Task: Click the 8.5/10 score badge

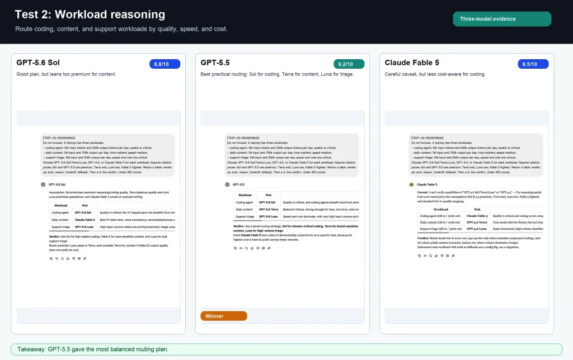Action: (533, 64)
